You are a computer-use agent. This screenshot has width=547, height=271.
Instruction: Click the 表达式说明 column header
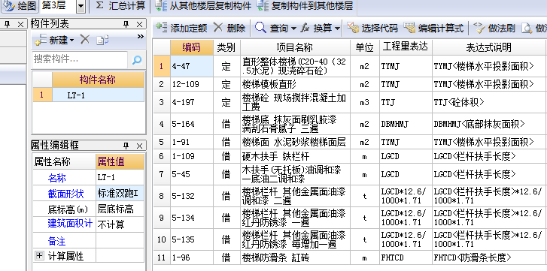pos(489,47)
